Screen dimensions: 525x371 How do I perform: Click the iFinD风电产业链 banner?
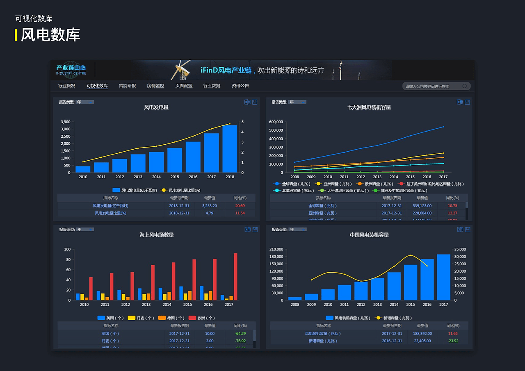point(262,70)
